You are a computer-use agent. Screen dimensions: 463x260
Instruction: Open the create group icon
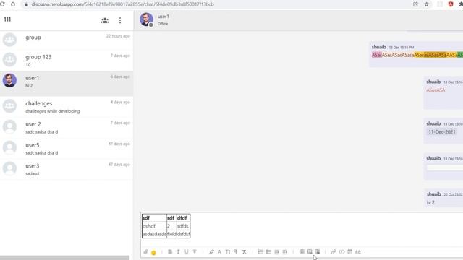pyautogui.click(x=105, y=20)
